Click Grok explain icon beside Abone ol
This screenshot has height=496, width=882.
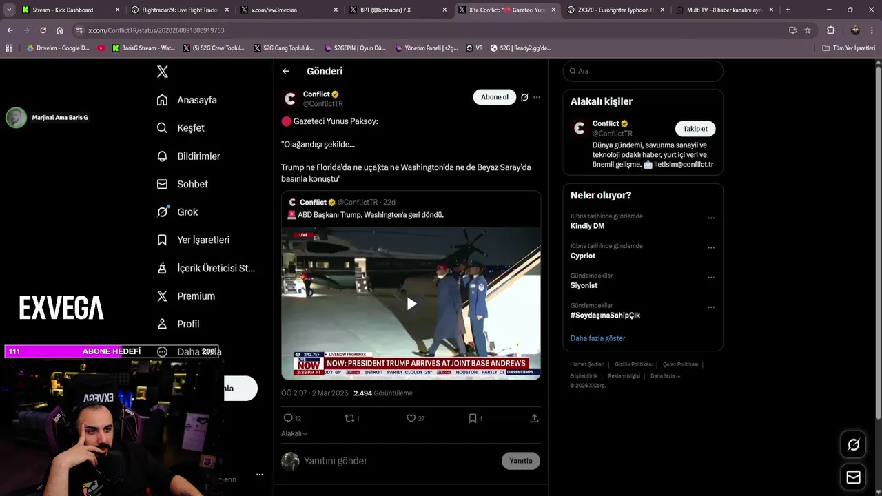click(524, 97)
